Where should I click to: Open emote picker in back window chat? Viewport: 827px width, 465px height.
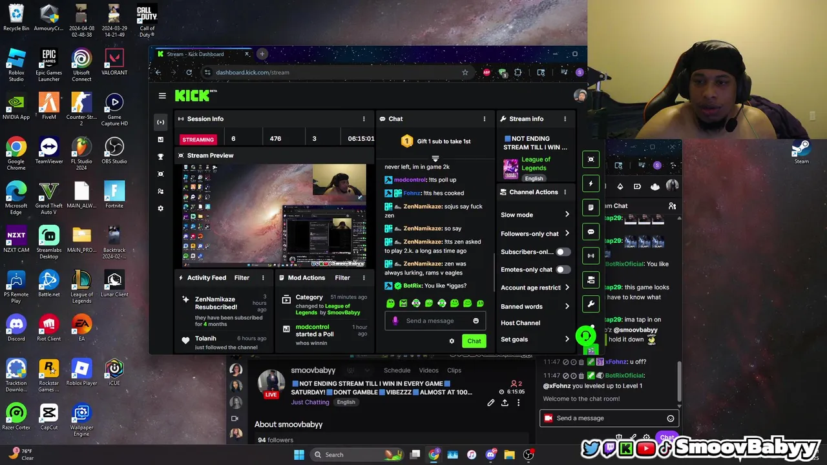click(x=671, y=418)
